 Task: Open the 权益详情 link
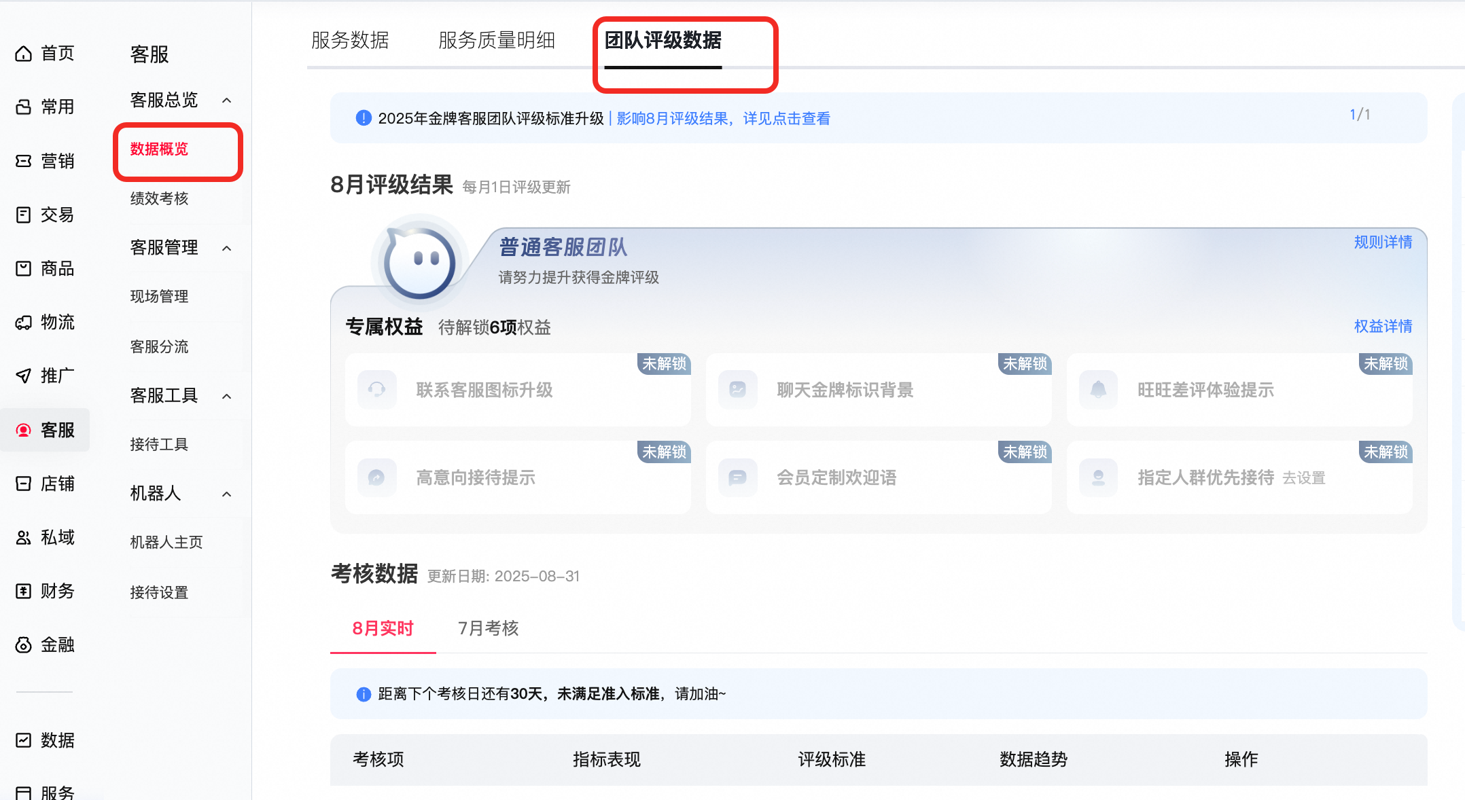point(1383,327)
